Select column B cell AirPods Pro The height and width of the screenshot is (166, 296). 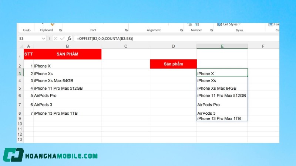pos(67,94)
